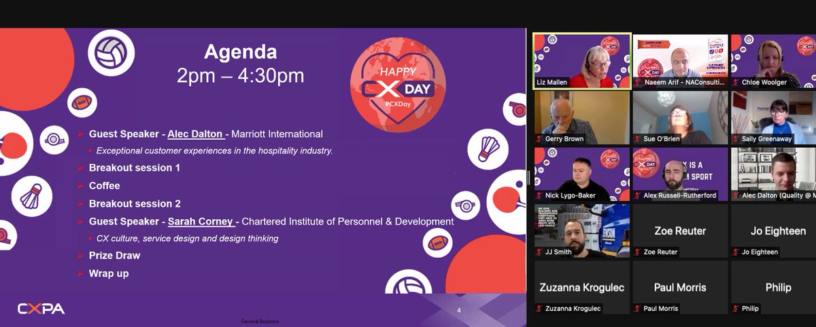The height and width of the screenshot is (327, 816).
Task: Click the muted mic icon beside Alex Russell-Rutherford
Action: click(x=637, y=195)
